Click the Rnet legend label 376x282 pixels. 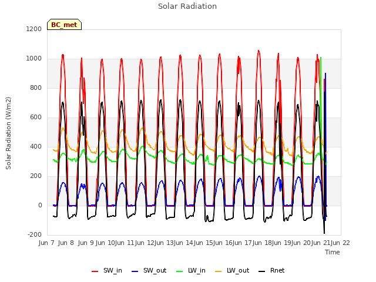[x=277, y=270]
